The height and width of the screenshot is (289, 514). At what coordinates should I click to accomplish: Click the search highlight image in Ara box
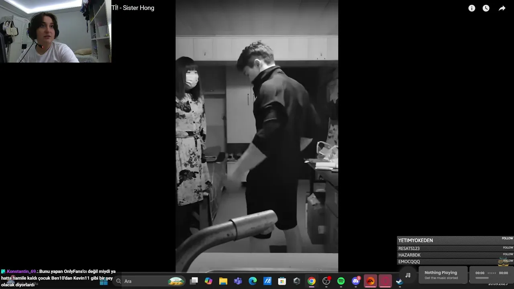tap(176, 281)
